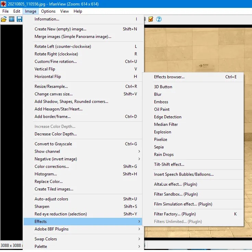This screenshot has height=252, width=252.
Task: Select Convert to Grayscale
Action: click(x=83, y=144)
